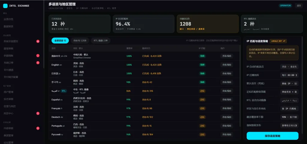Click the LOCALE-SET v7 tag

tap(278, 41)
